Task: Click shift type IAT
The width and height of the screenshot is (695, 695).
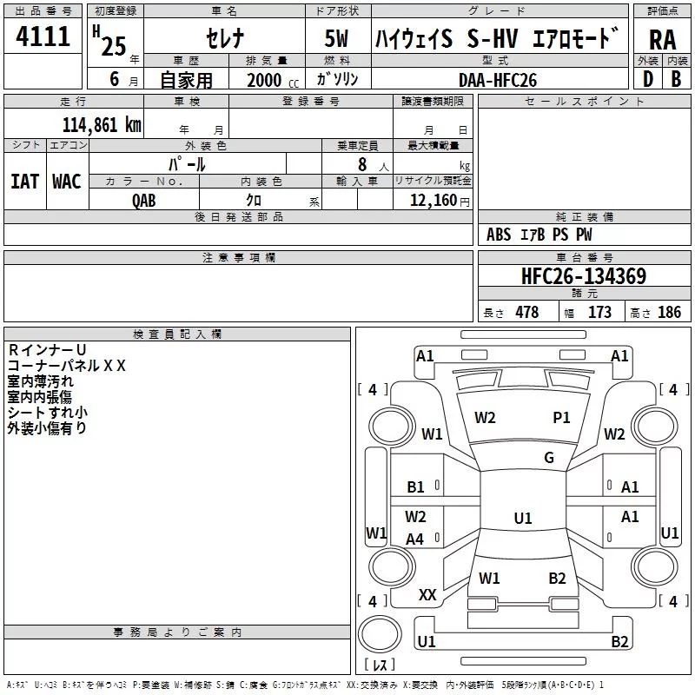Action: 24,182
